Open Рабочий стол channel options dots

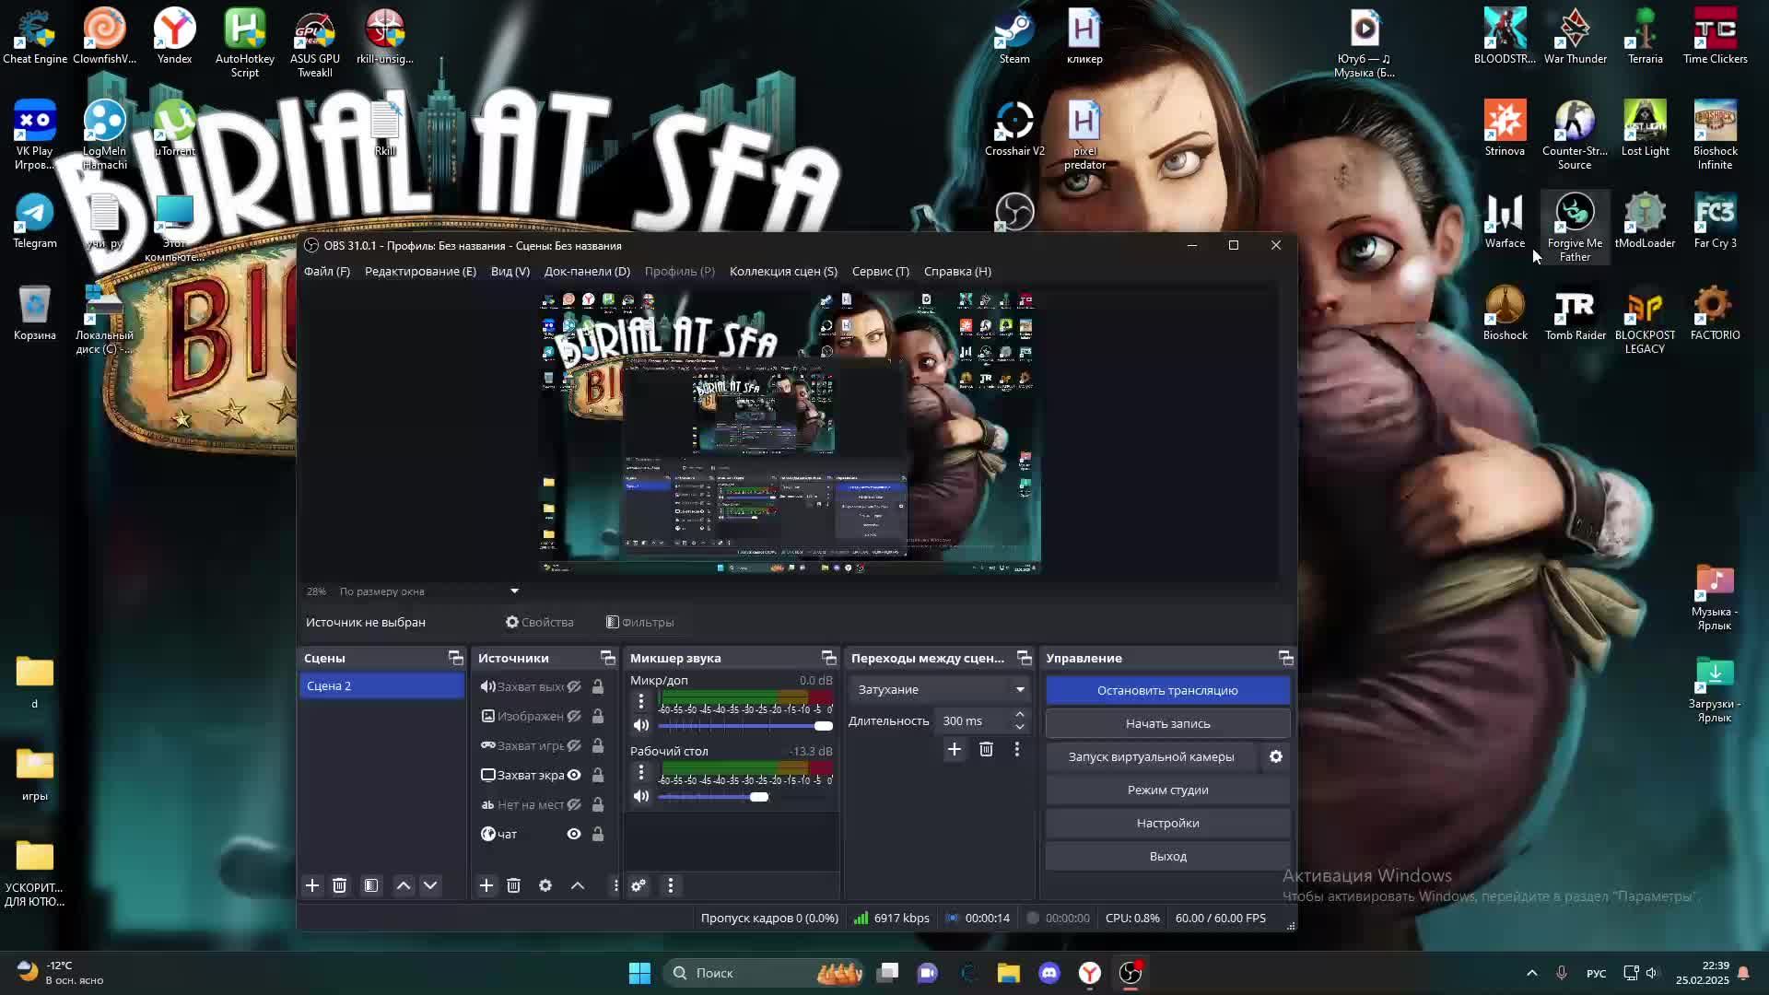[641, 772]
